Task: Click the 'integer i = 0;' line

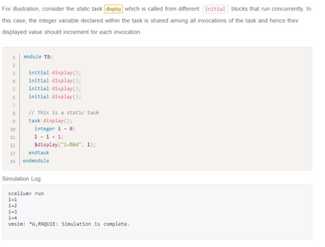Action: 55,128
